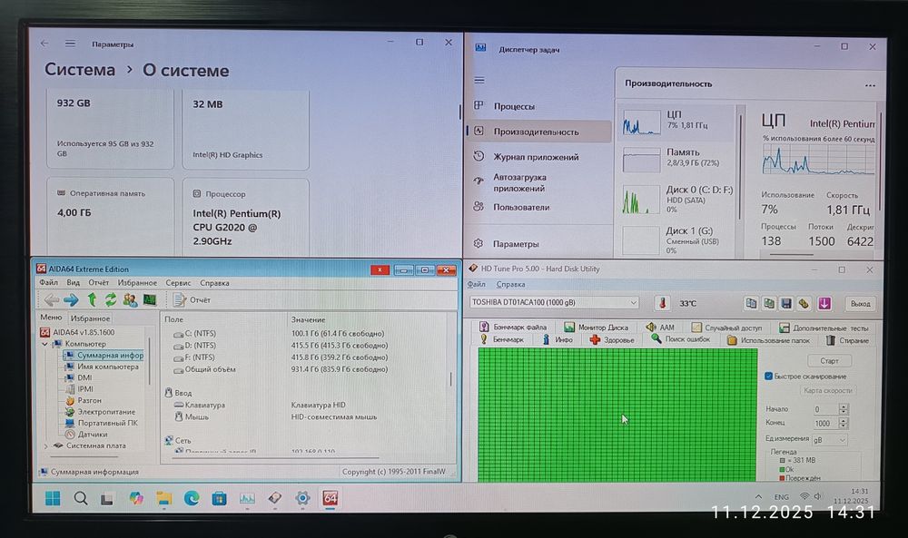
Task: Click AIDA64 back arrow toolbar icon
Action: (x=51, y=299)
